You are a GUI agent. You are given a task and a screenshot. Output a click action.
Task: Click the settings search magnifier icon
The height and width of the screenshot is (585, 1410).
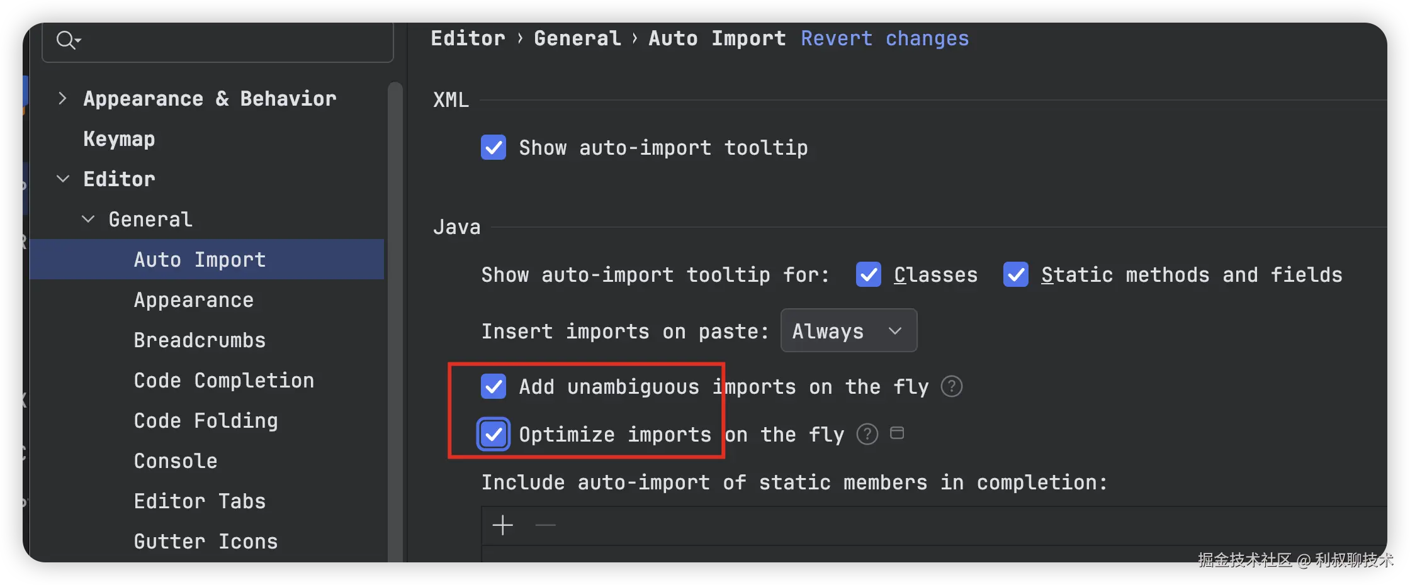pyautogui.click(x=68, y=40)
